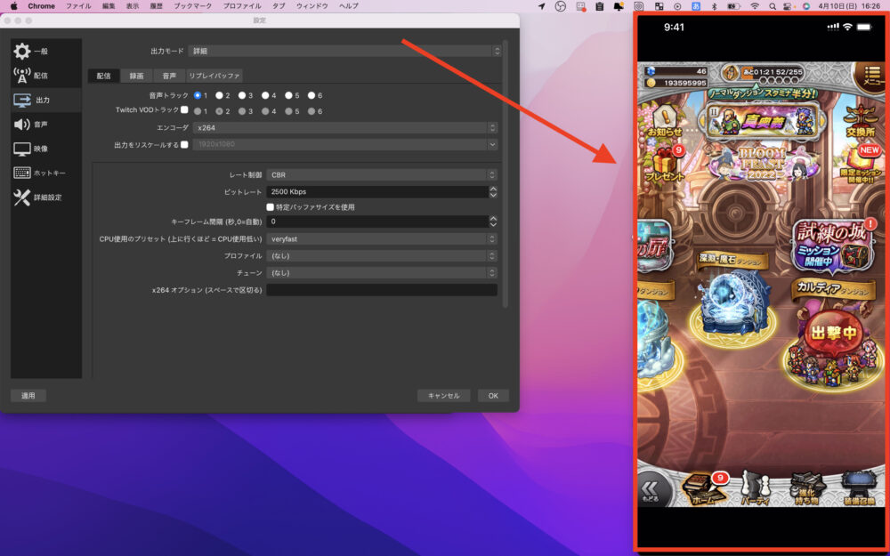Select audio track 3 radio button
This screenshot has height=556, width=890.
tap(242, 95)
